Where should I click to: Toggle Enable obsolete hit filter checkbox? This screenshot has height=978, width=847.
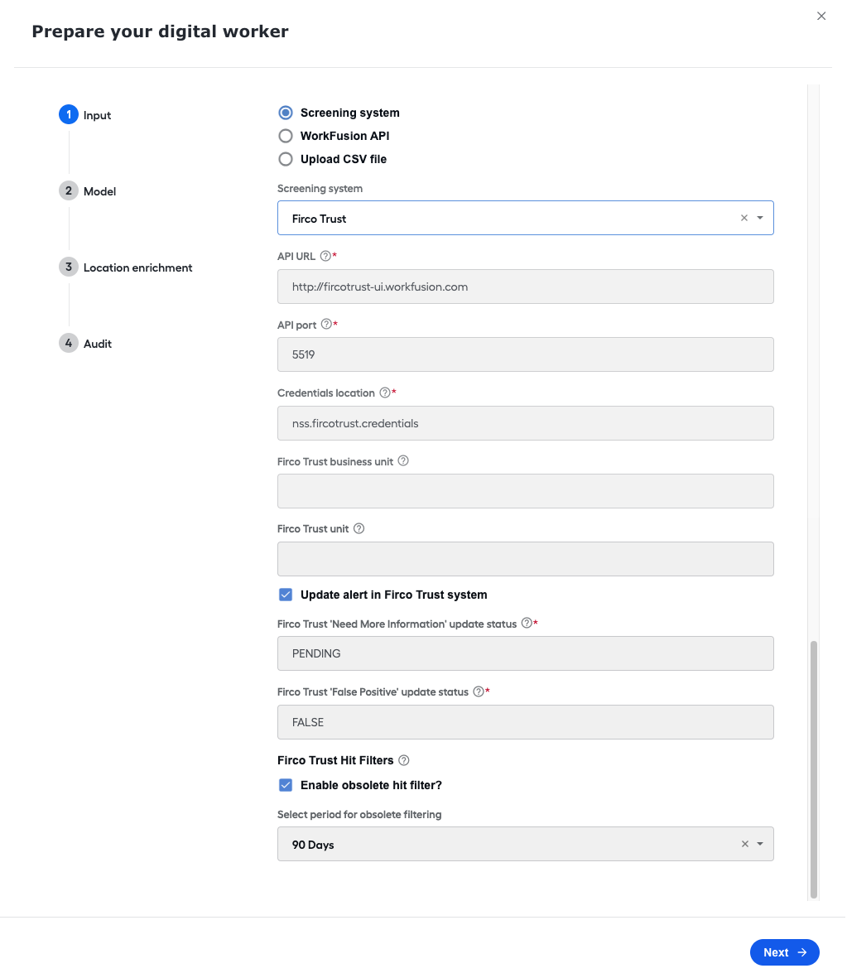[x=286, y=785]
